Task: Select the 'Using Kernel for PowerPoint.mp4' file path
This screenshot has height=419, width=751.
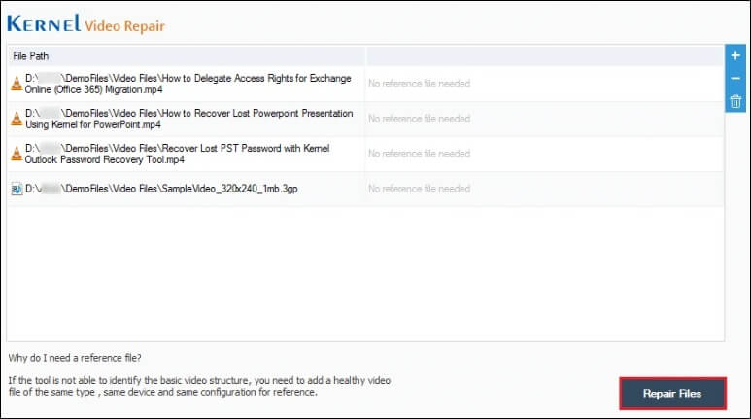Action: tap(189, 119)
